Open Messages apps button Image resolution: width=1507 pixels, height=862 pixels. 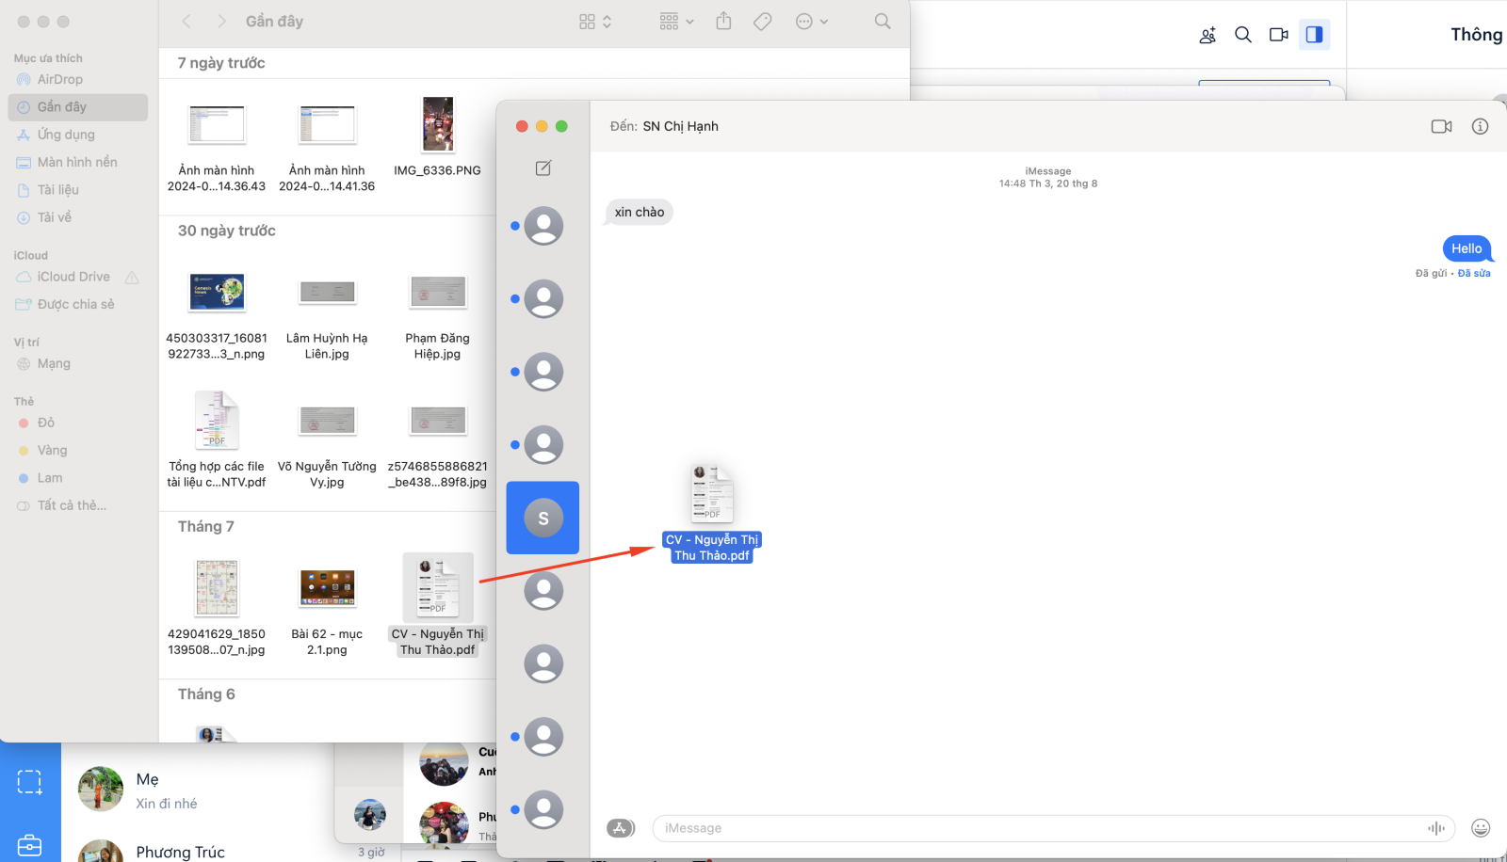(x=620, y=828)
